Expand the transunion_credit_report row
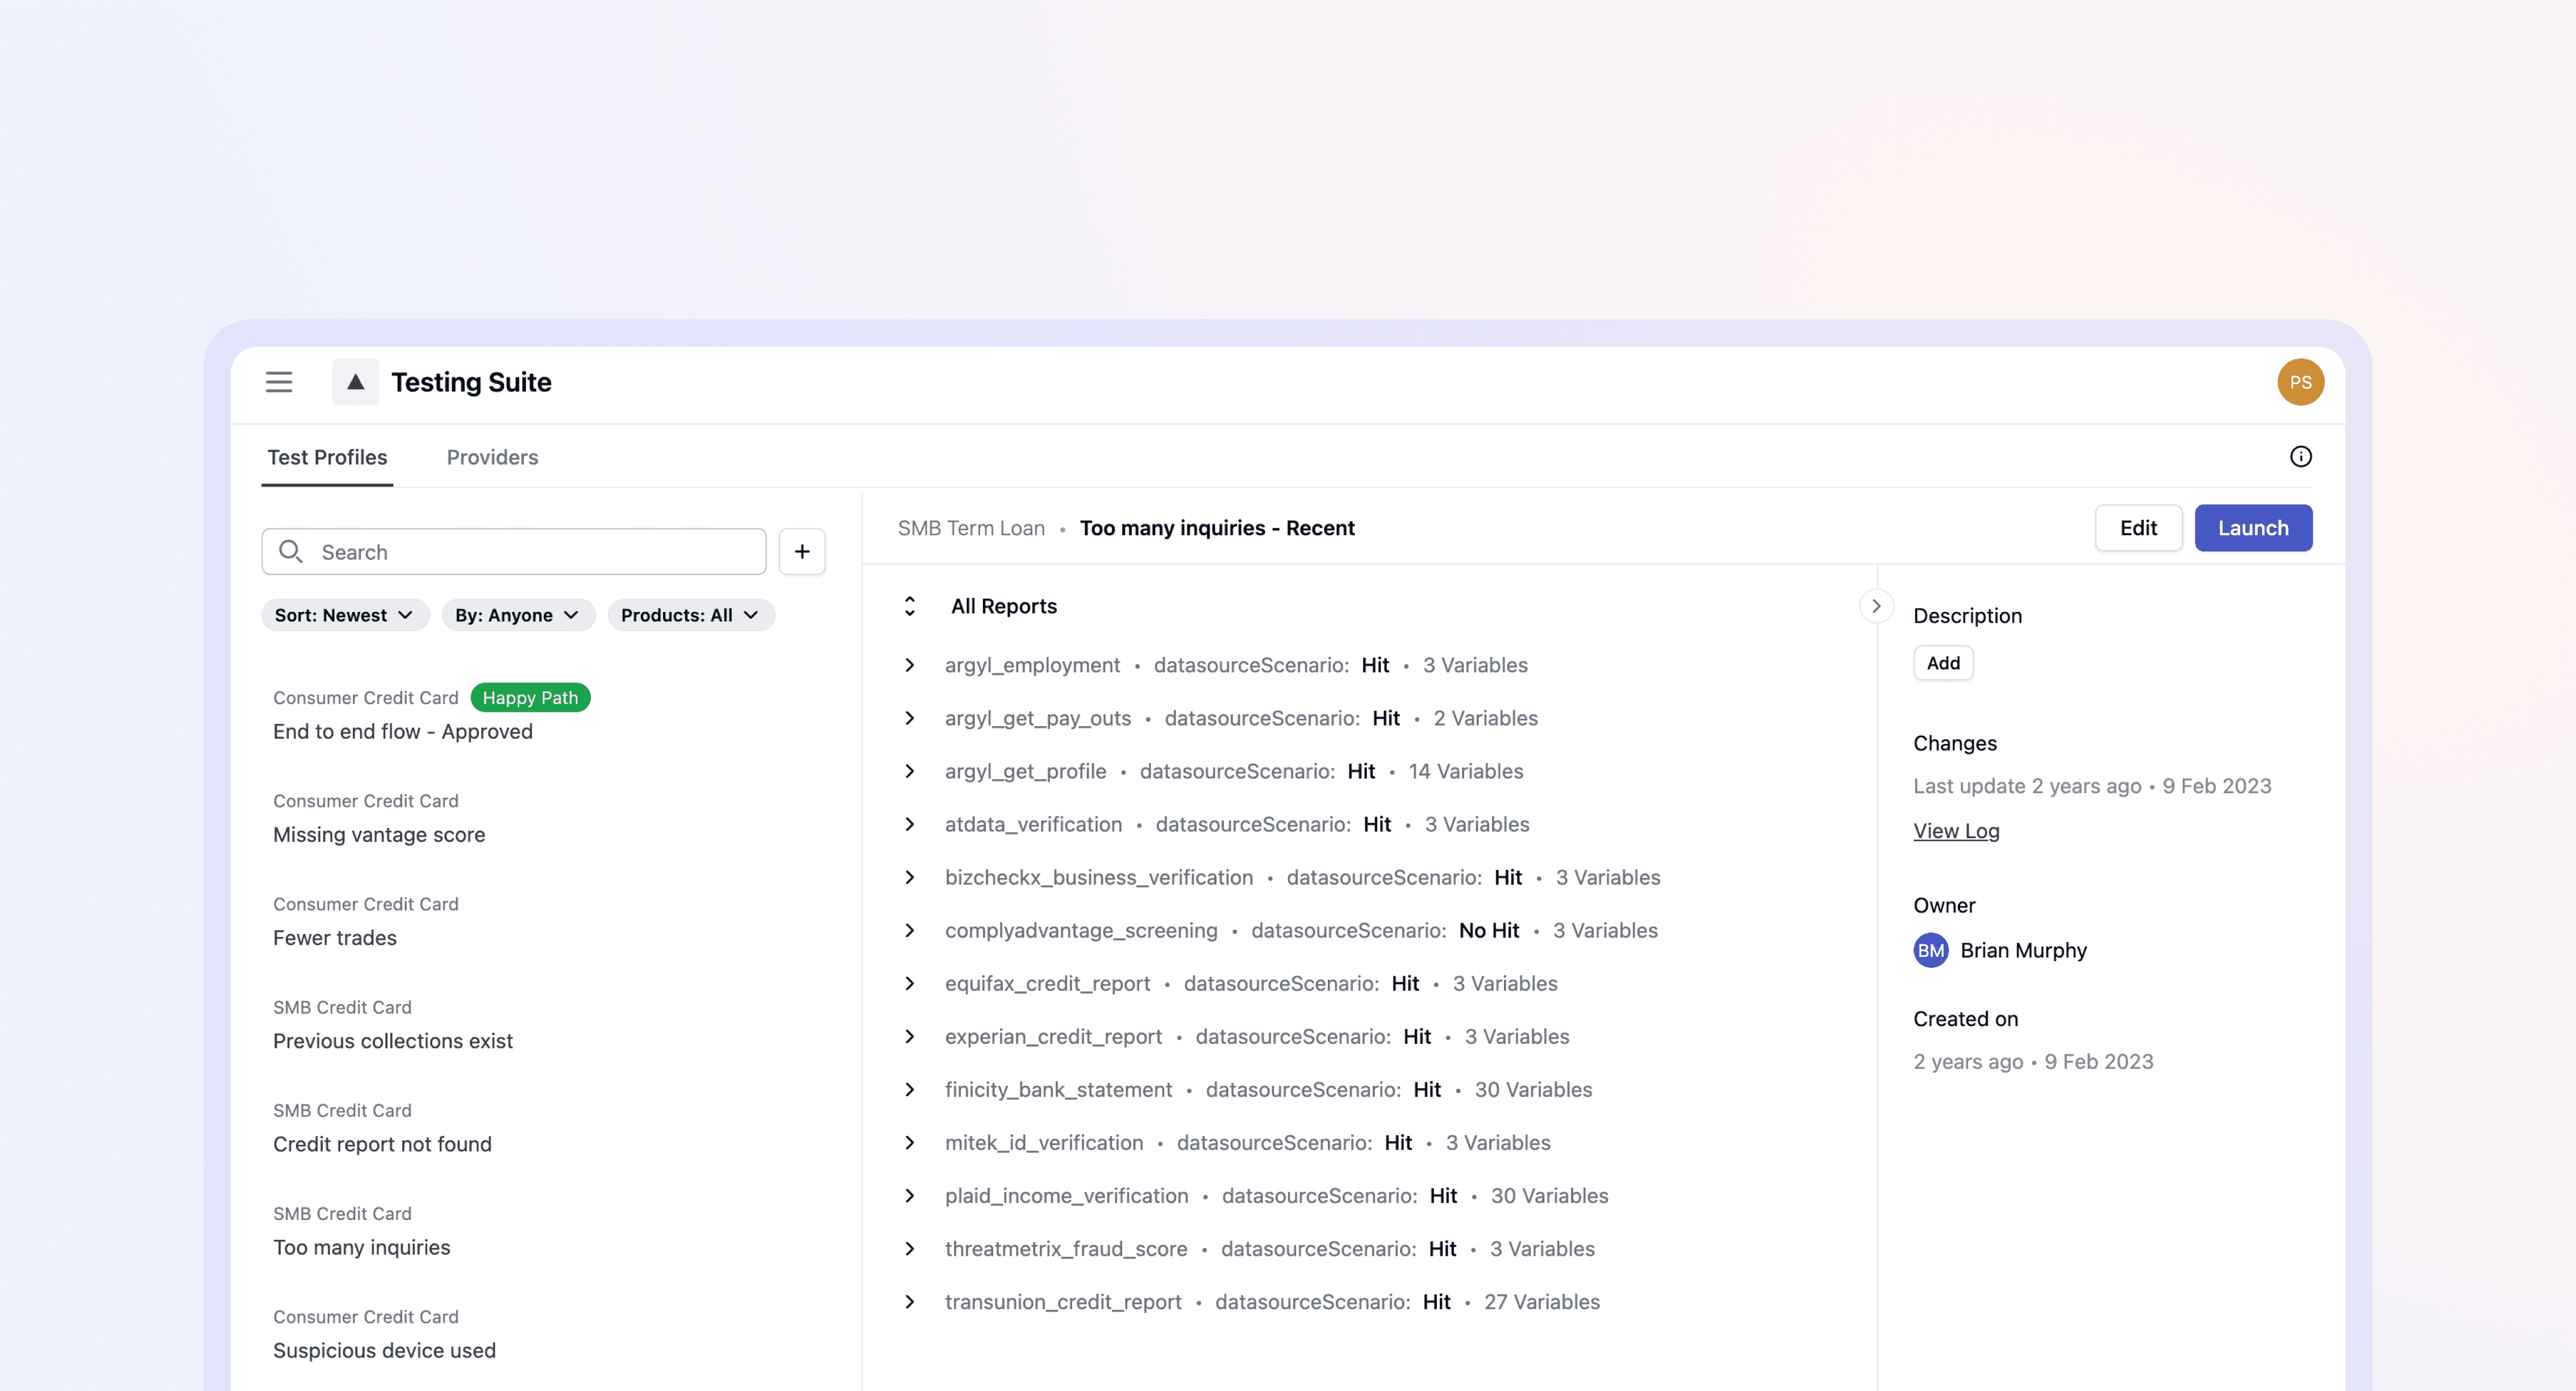Screen dimensions: 2576x1391 coord(910,1302)
